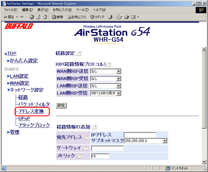Click the Forward arrow toolbar button
Image resolution: width=208 pixels, height=172 pixels.
coord(22,17)
